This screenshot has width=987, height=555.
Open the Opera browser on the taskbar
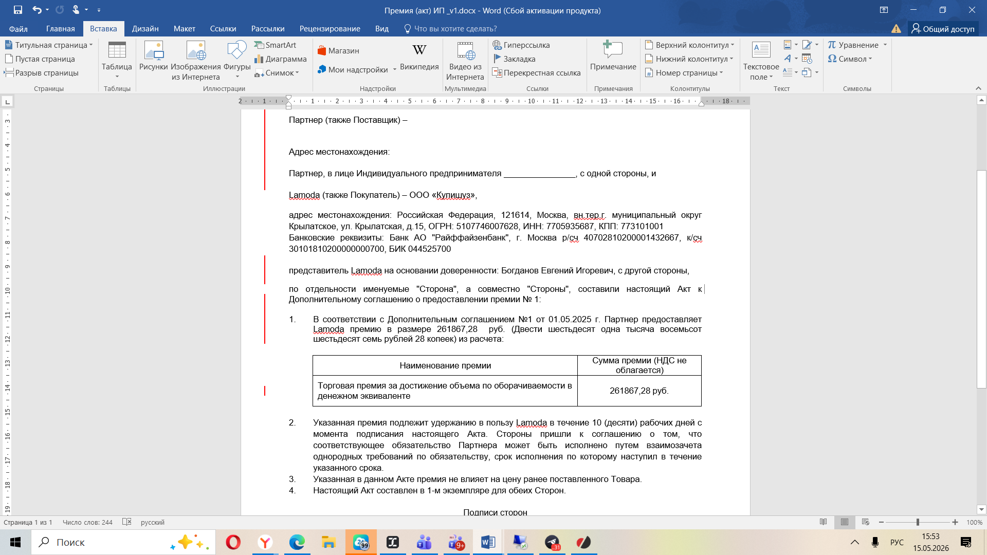pos(233,542)
